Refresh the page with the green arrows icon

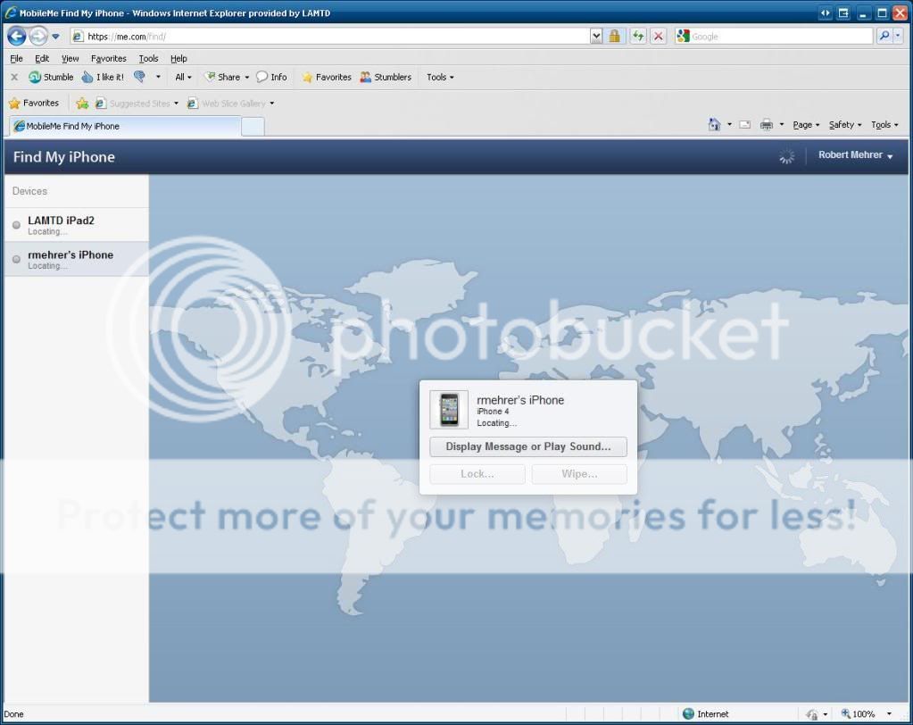pyautogui.click(x=639, y=36)
